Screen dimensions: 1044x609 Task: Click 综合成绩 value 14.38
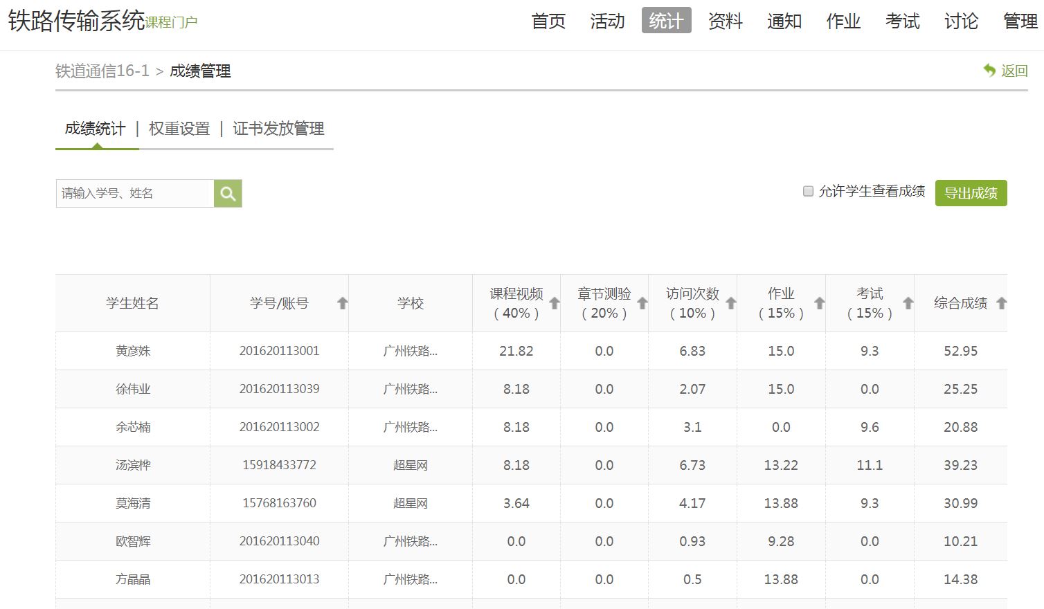point(961,579)
